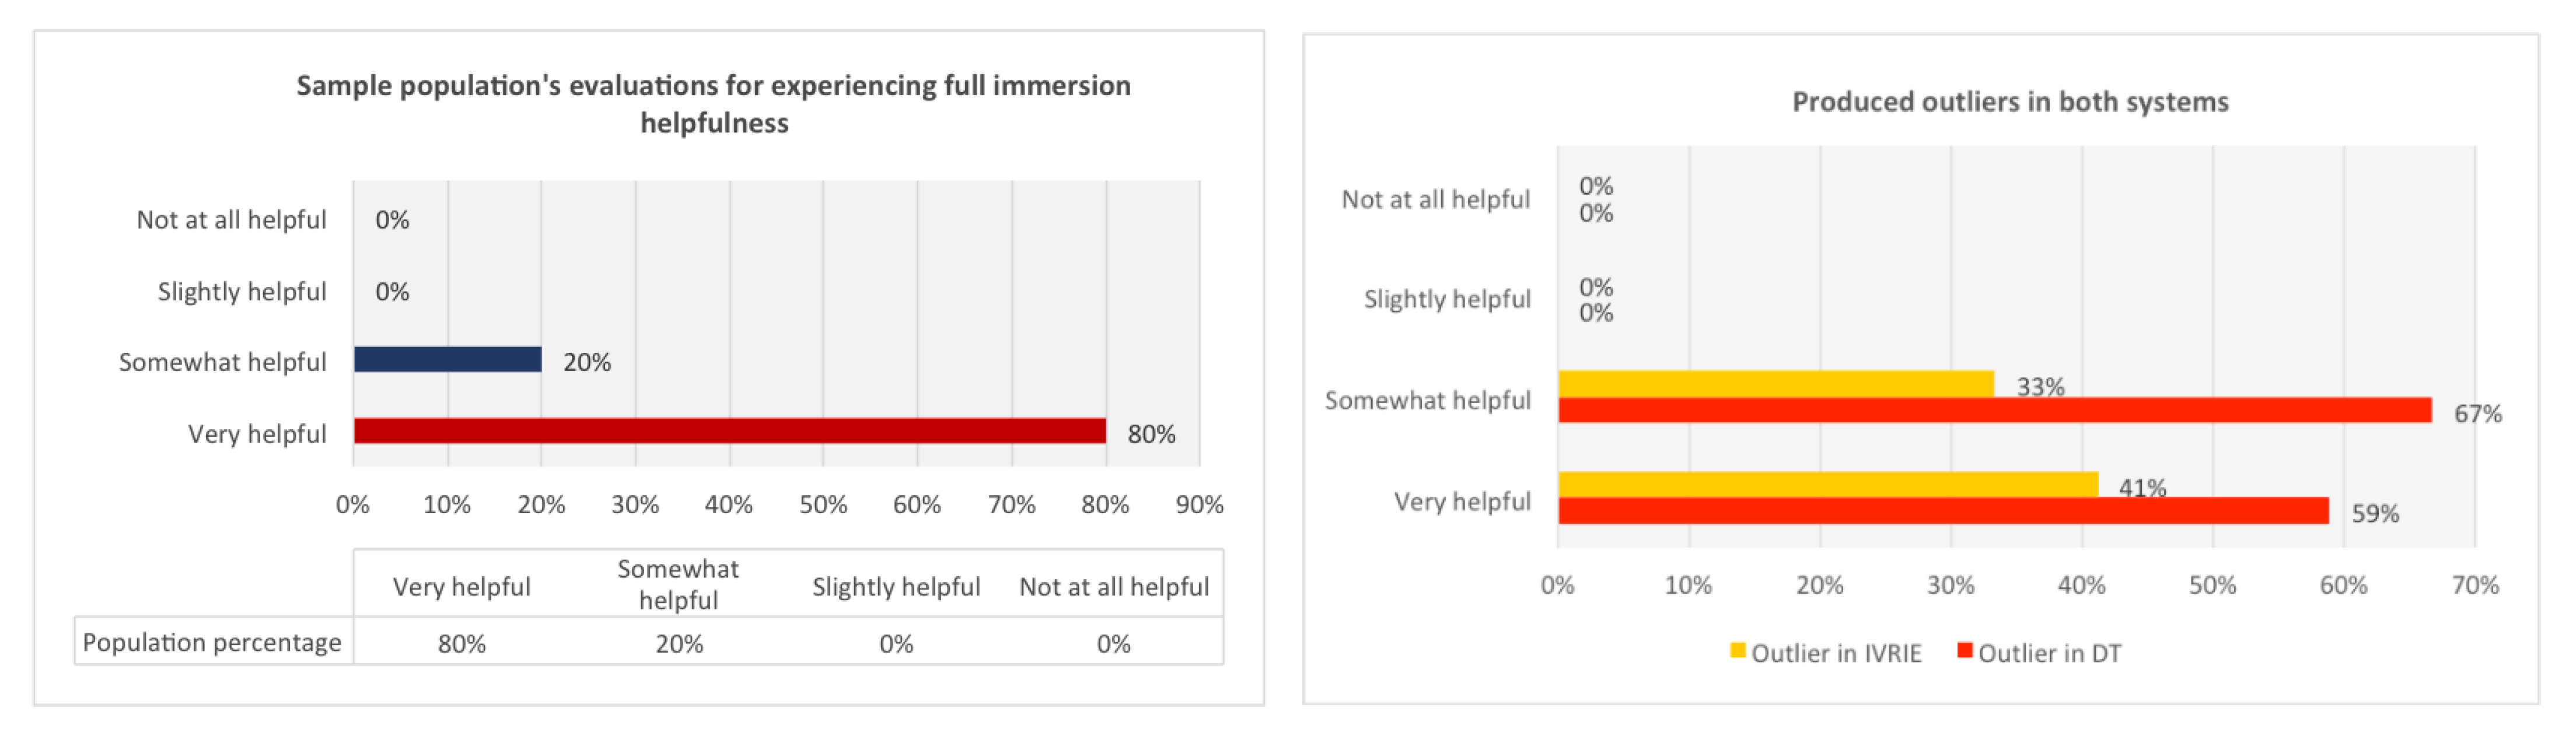Select the red 59% Very helpful bar
The width and height of the screenshot is (2576, 736).
1942,511
